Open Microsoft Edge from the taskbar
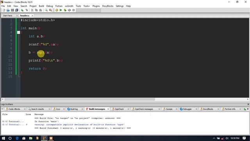 [17, 138]
